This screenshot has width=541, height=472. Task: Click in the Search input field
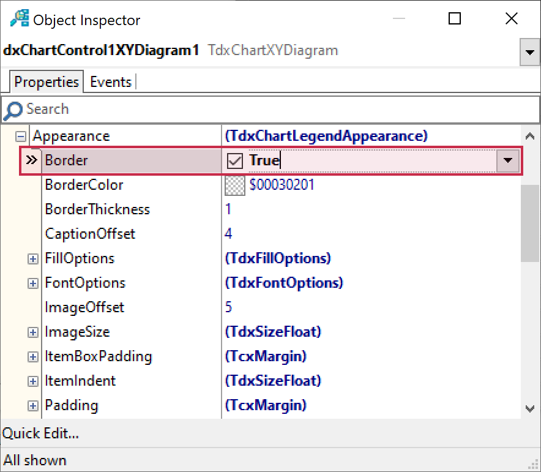[x=275, y=110]
